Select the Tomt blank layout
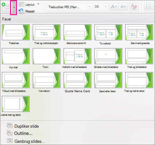This screenshot has width=155, height=145. click(x=47, y=56)
